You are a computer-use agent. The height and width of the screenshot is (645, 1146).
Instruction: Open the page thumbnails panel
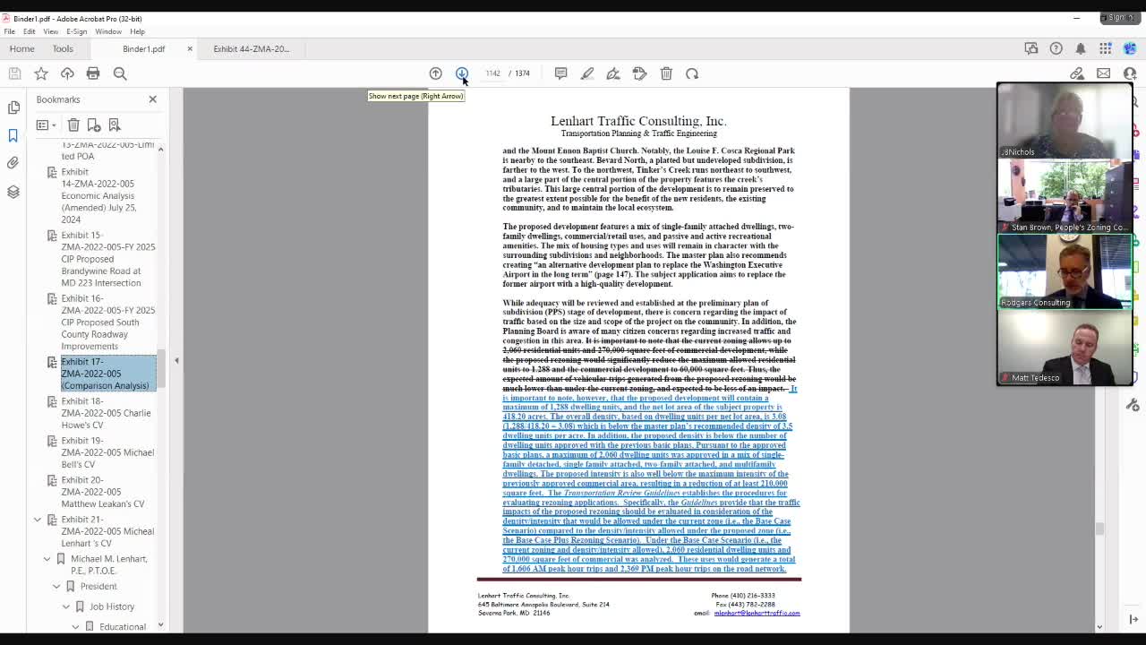tap(13, 107)
